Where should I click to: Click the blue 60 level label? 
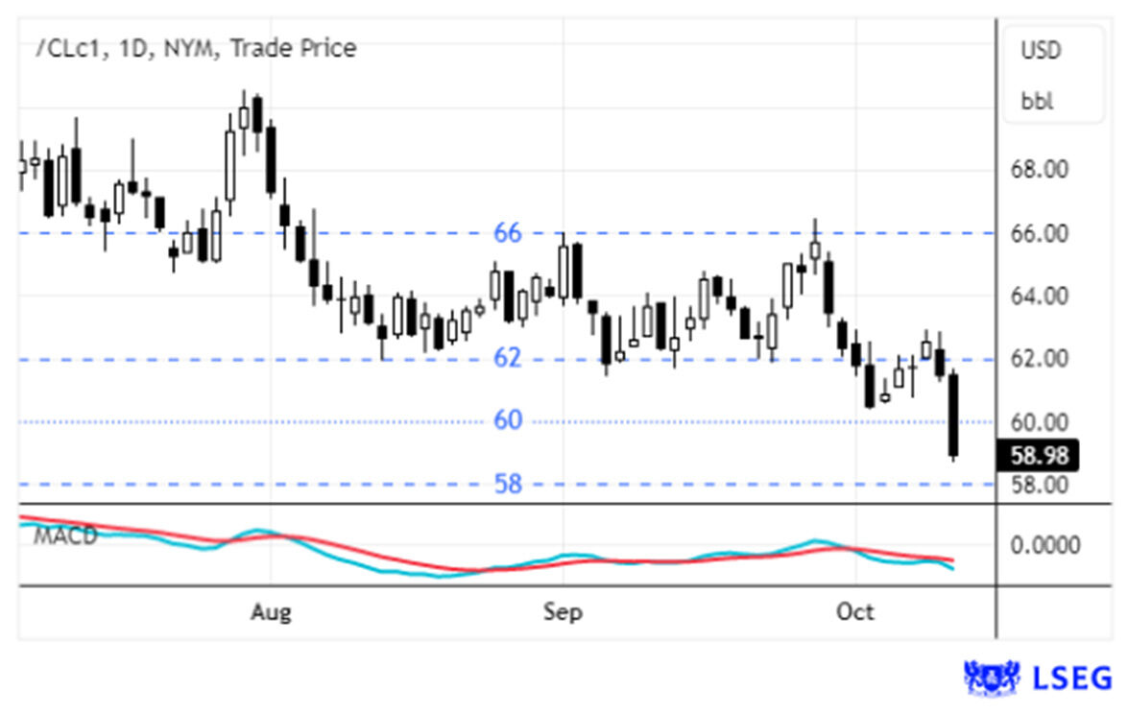tap(507, 420)
